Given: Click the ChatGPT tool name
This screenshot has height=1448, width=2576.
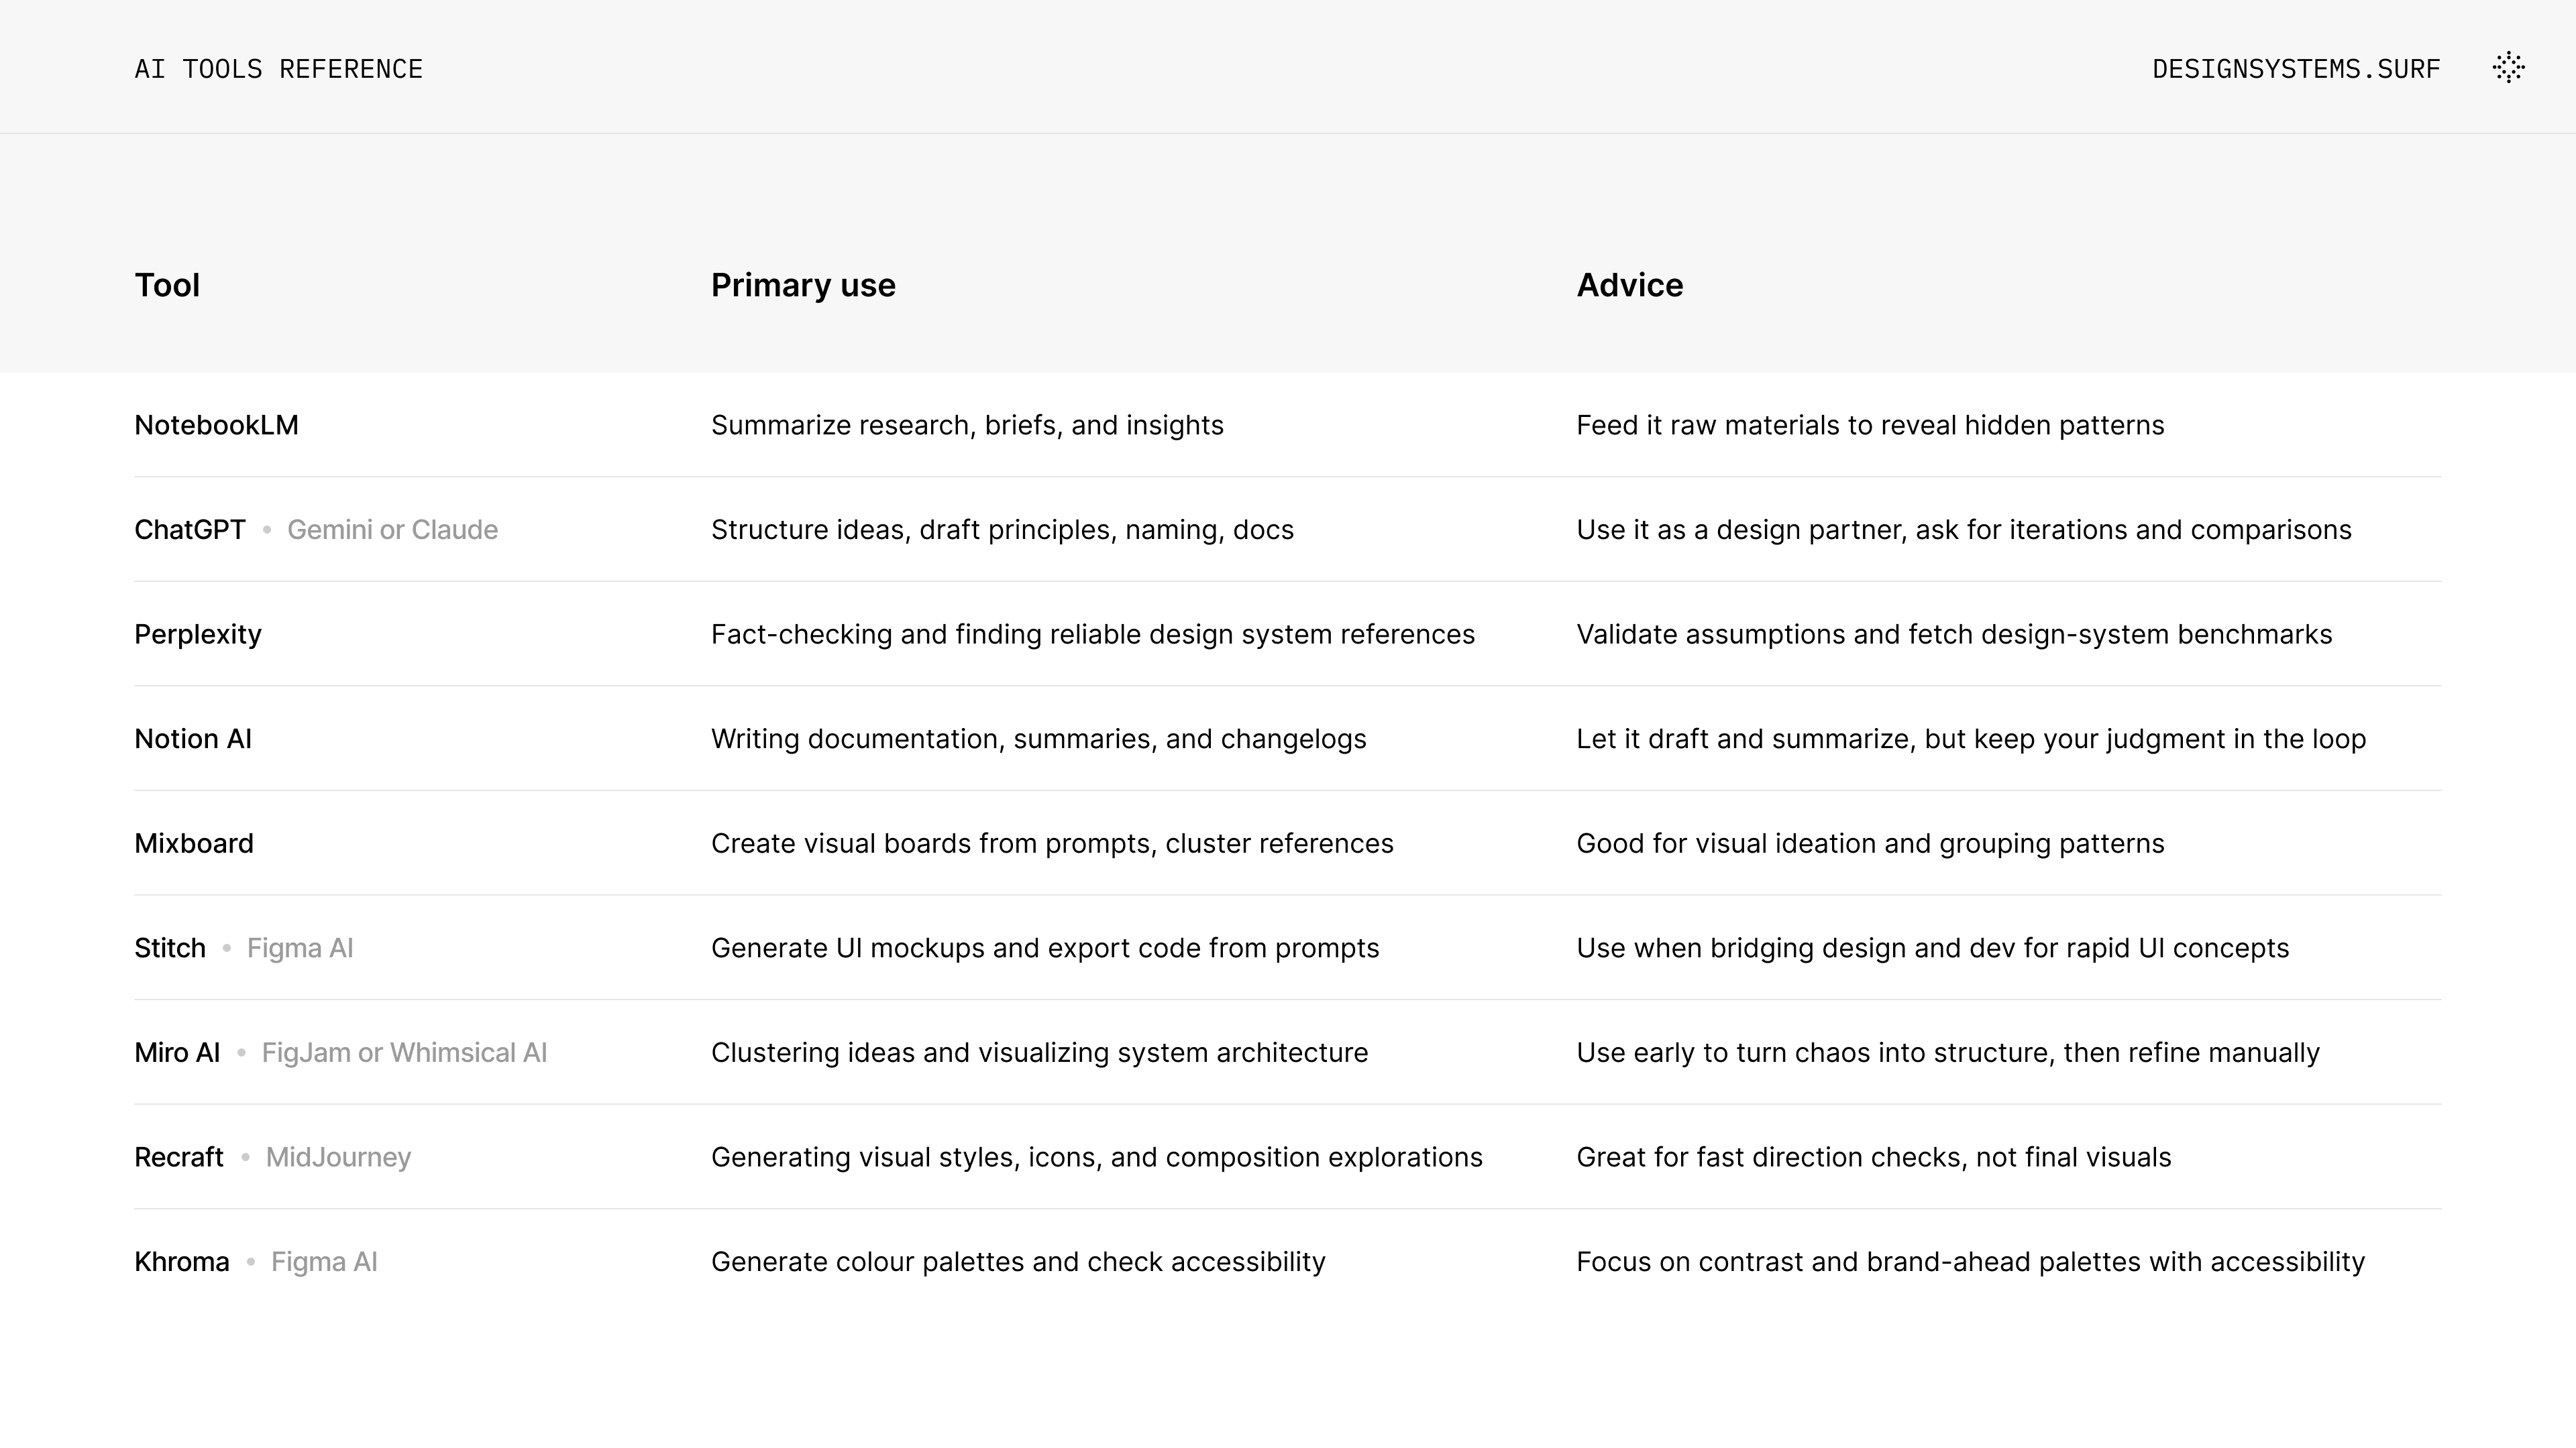Looking at the screenshot, I should [x=190, y=530].
